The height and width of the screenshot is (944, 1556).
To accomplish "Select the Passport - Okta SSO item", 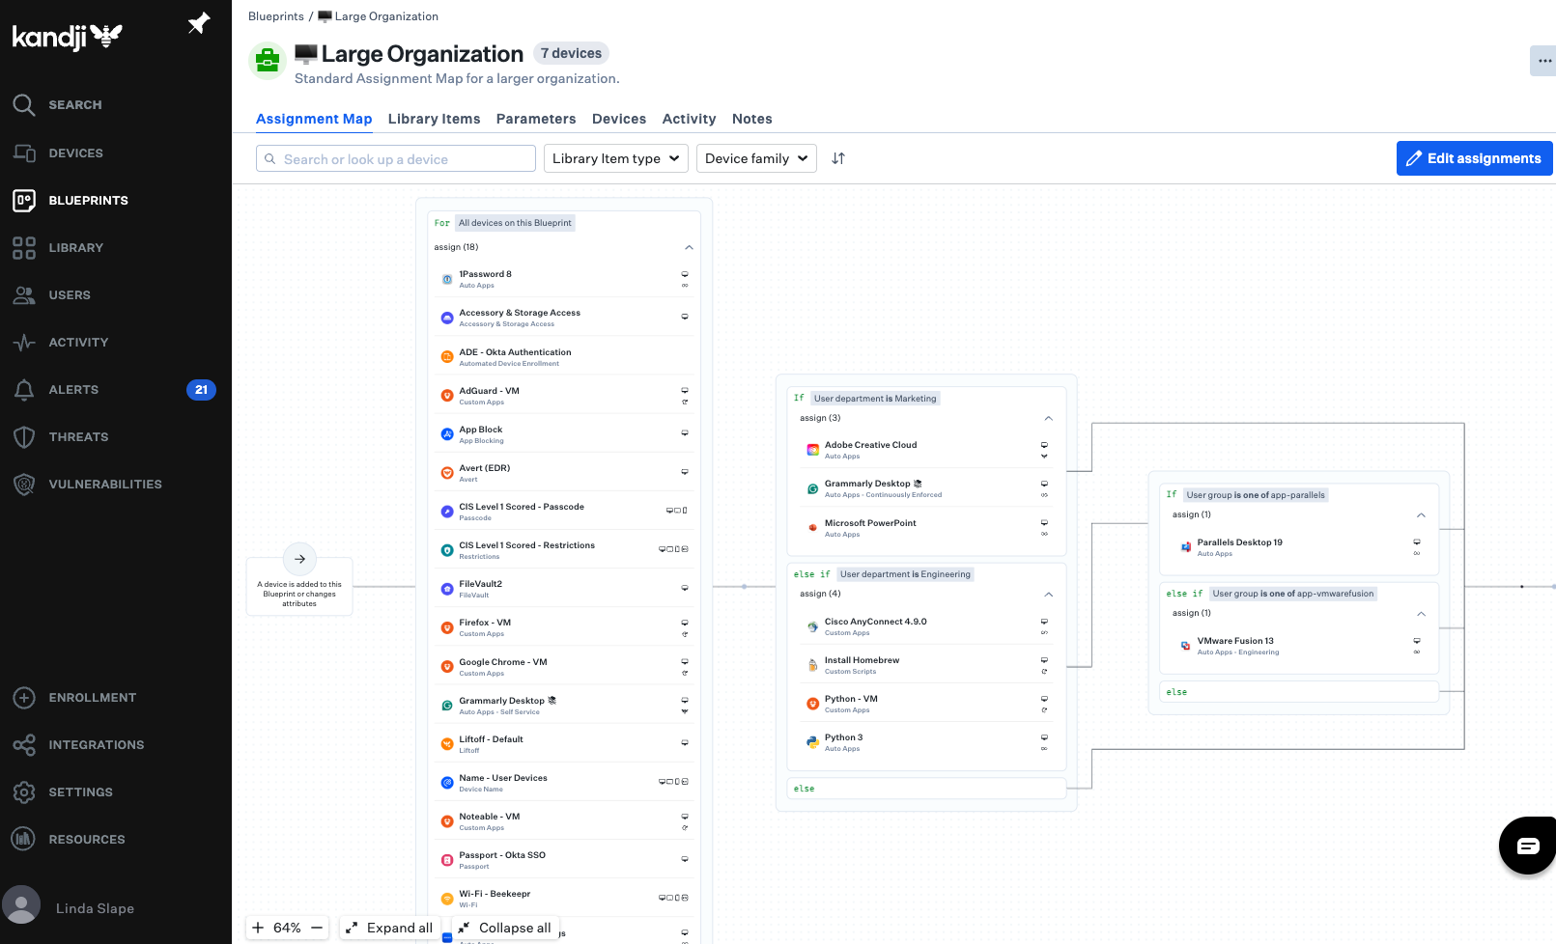I will (565, 859).
